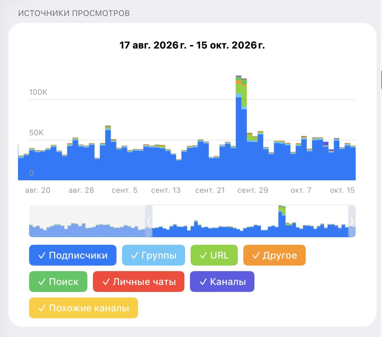The height and width of the screenshot is (337, 382).
Task: Click the ИСТОЧНИКИ ПРОСМОТРОВ section heading
Action: point(74,13)
